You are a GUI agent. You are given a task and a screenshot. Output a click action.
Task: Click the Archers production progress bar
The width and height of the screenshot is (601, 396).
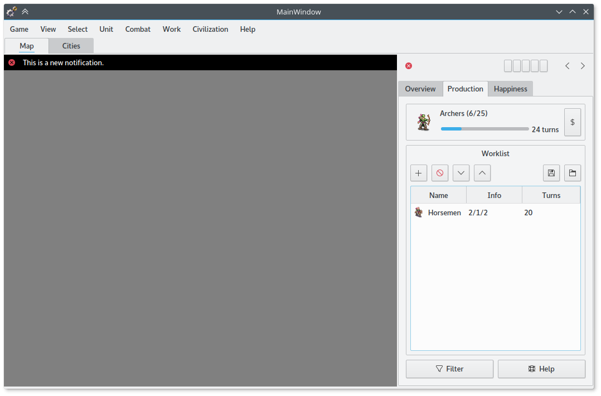(x=485, y=129)
